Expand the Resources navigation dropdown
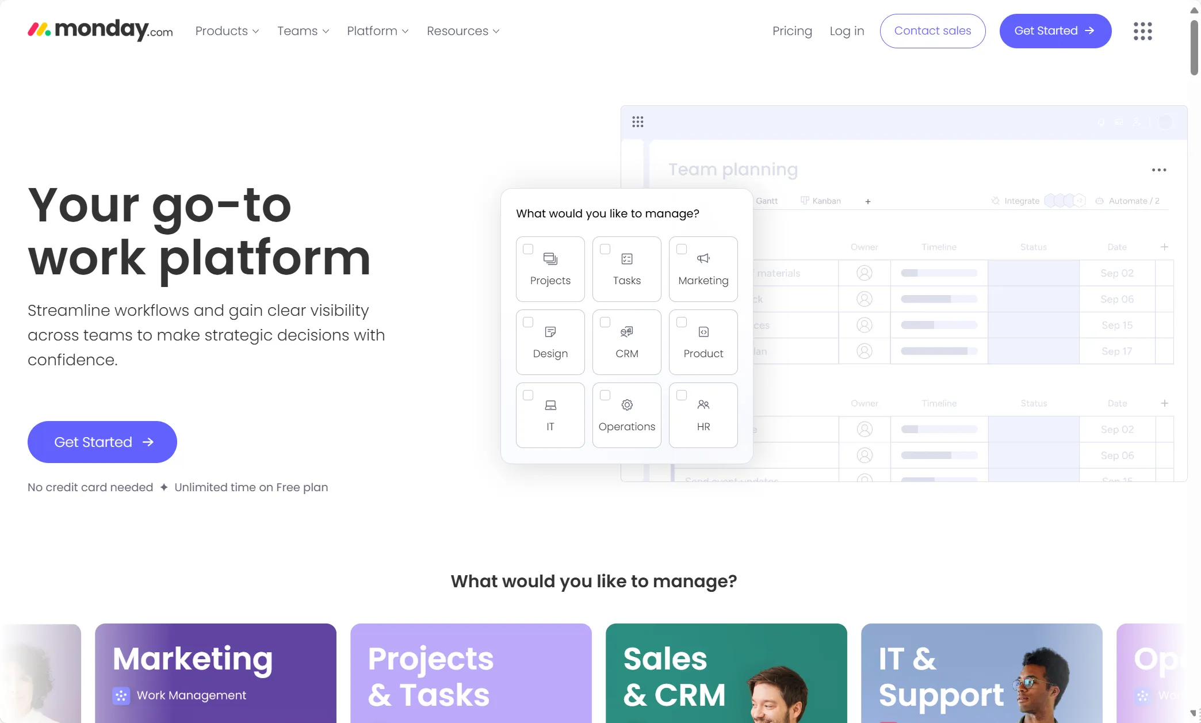Image resolution: width=1201 pixels, height=723 pixels. (463, 31)
